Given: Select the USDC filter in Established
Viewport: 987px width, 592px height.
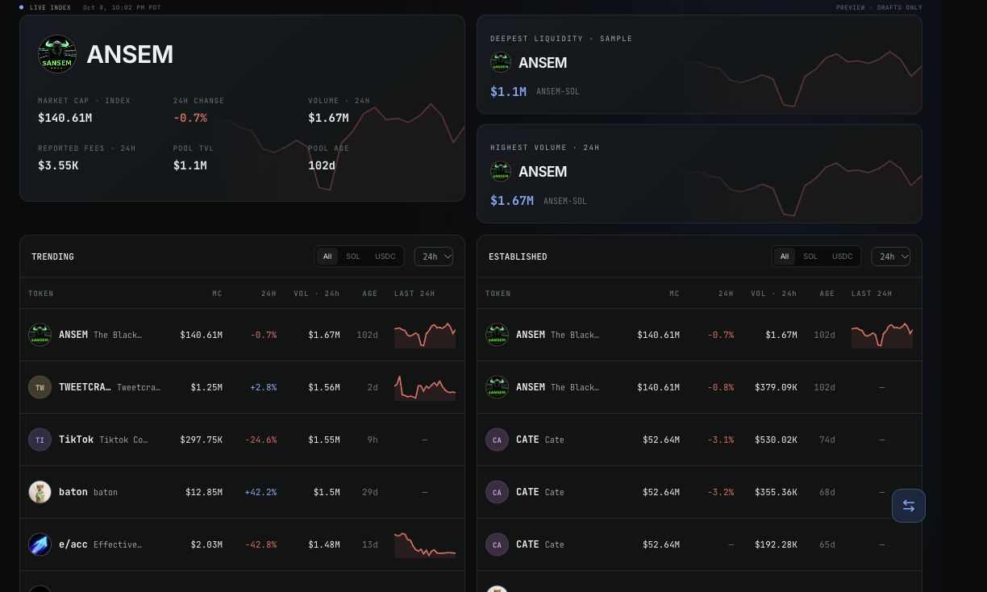Looking at the screenshot, I should tap(843, 256).
